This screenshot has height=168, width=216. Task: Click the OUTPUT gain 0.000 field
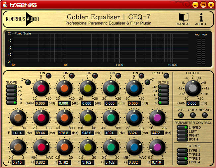point(193,103)
